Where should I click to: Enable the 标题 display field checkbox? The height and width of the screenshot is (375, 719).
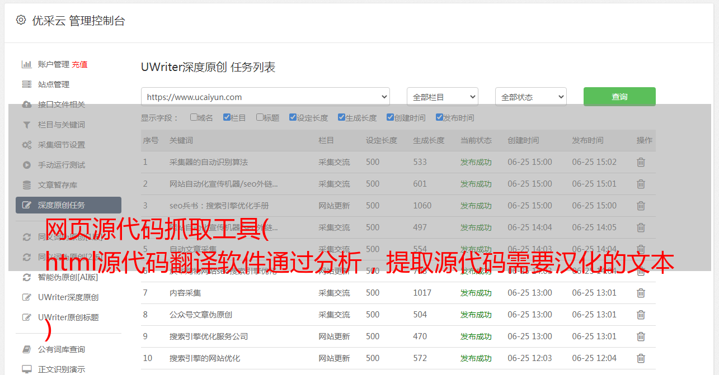pyautogui.click(x=260, y=117)
